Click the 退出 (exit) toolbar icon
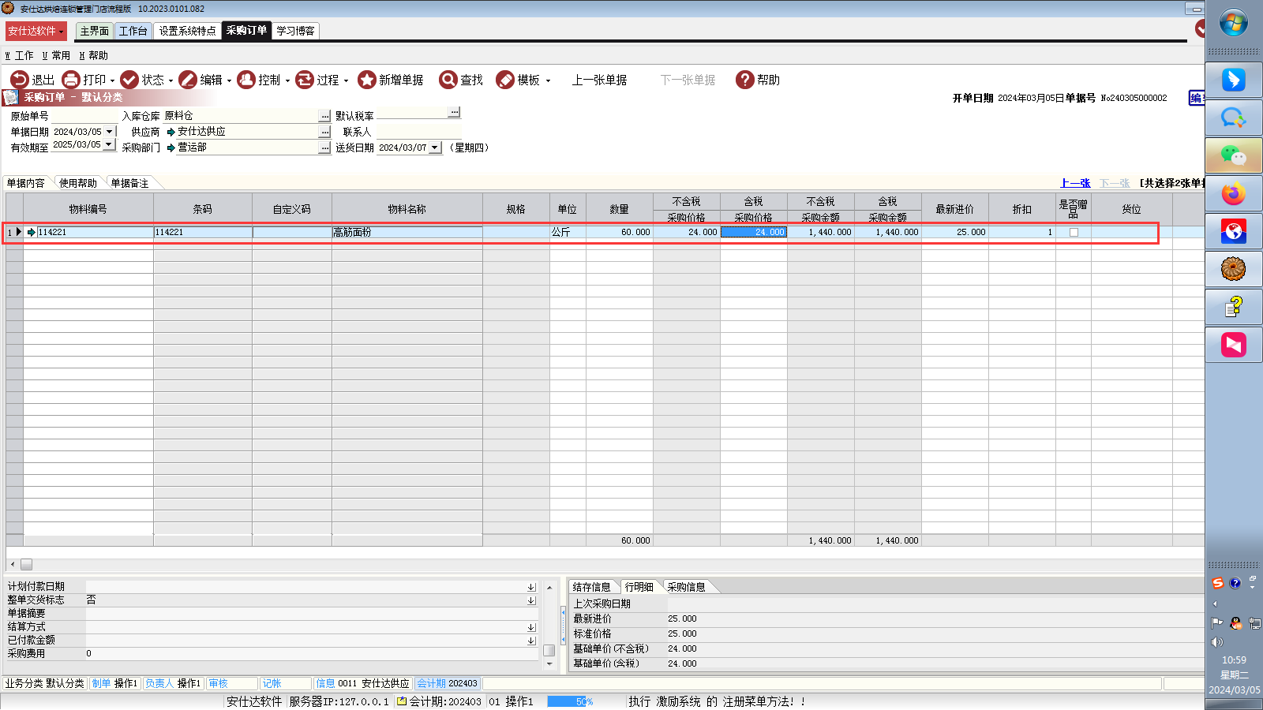Viewport: 1263px width, 710px height. click(20, 80)
